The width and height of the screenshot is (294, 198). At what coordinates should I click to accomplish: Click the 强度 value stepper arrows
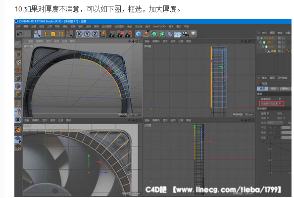coord(280,133)
